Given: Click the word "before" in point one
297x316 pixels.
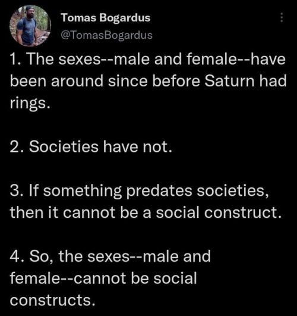Looking at the screenshot, I should 176,81.
